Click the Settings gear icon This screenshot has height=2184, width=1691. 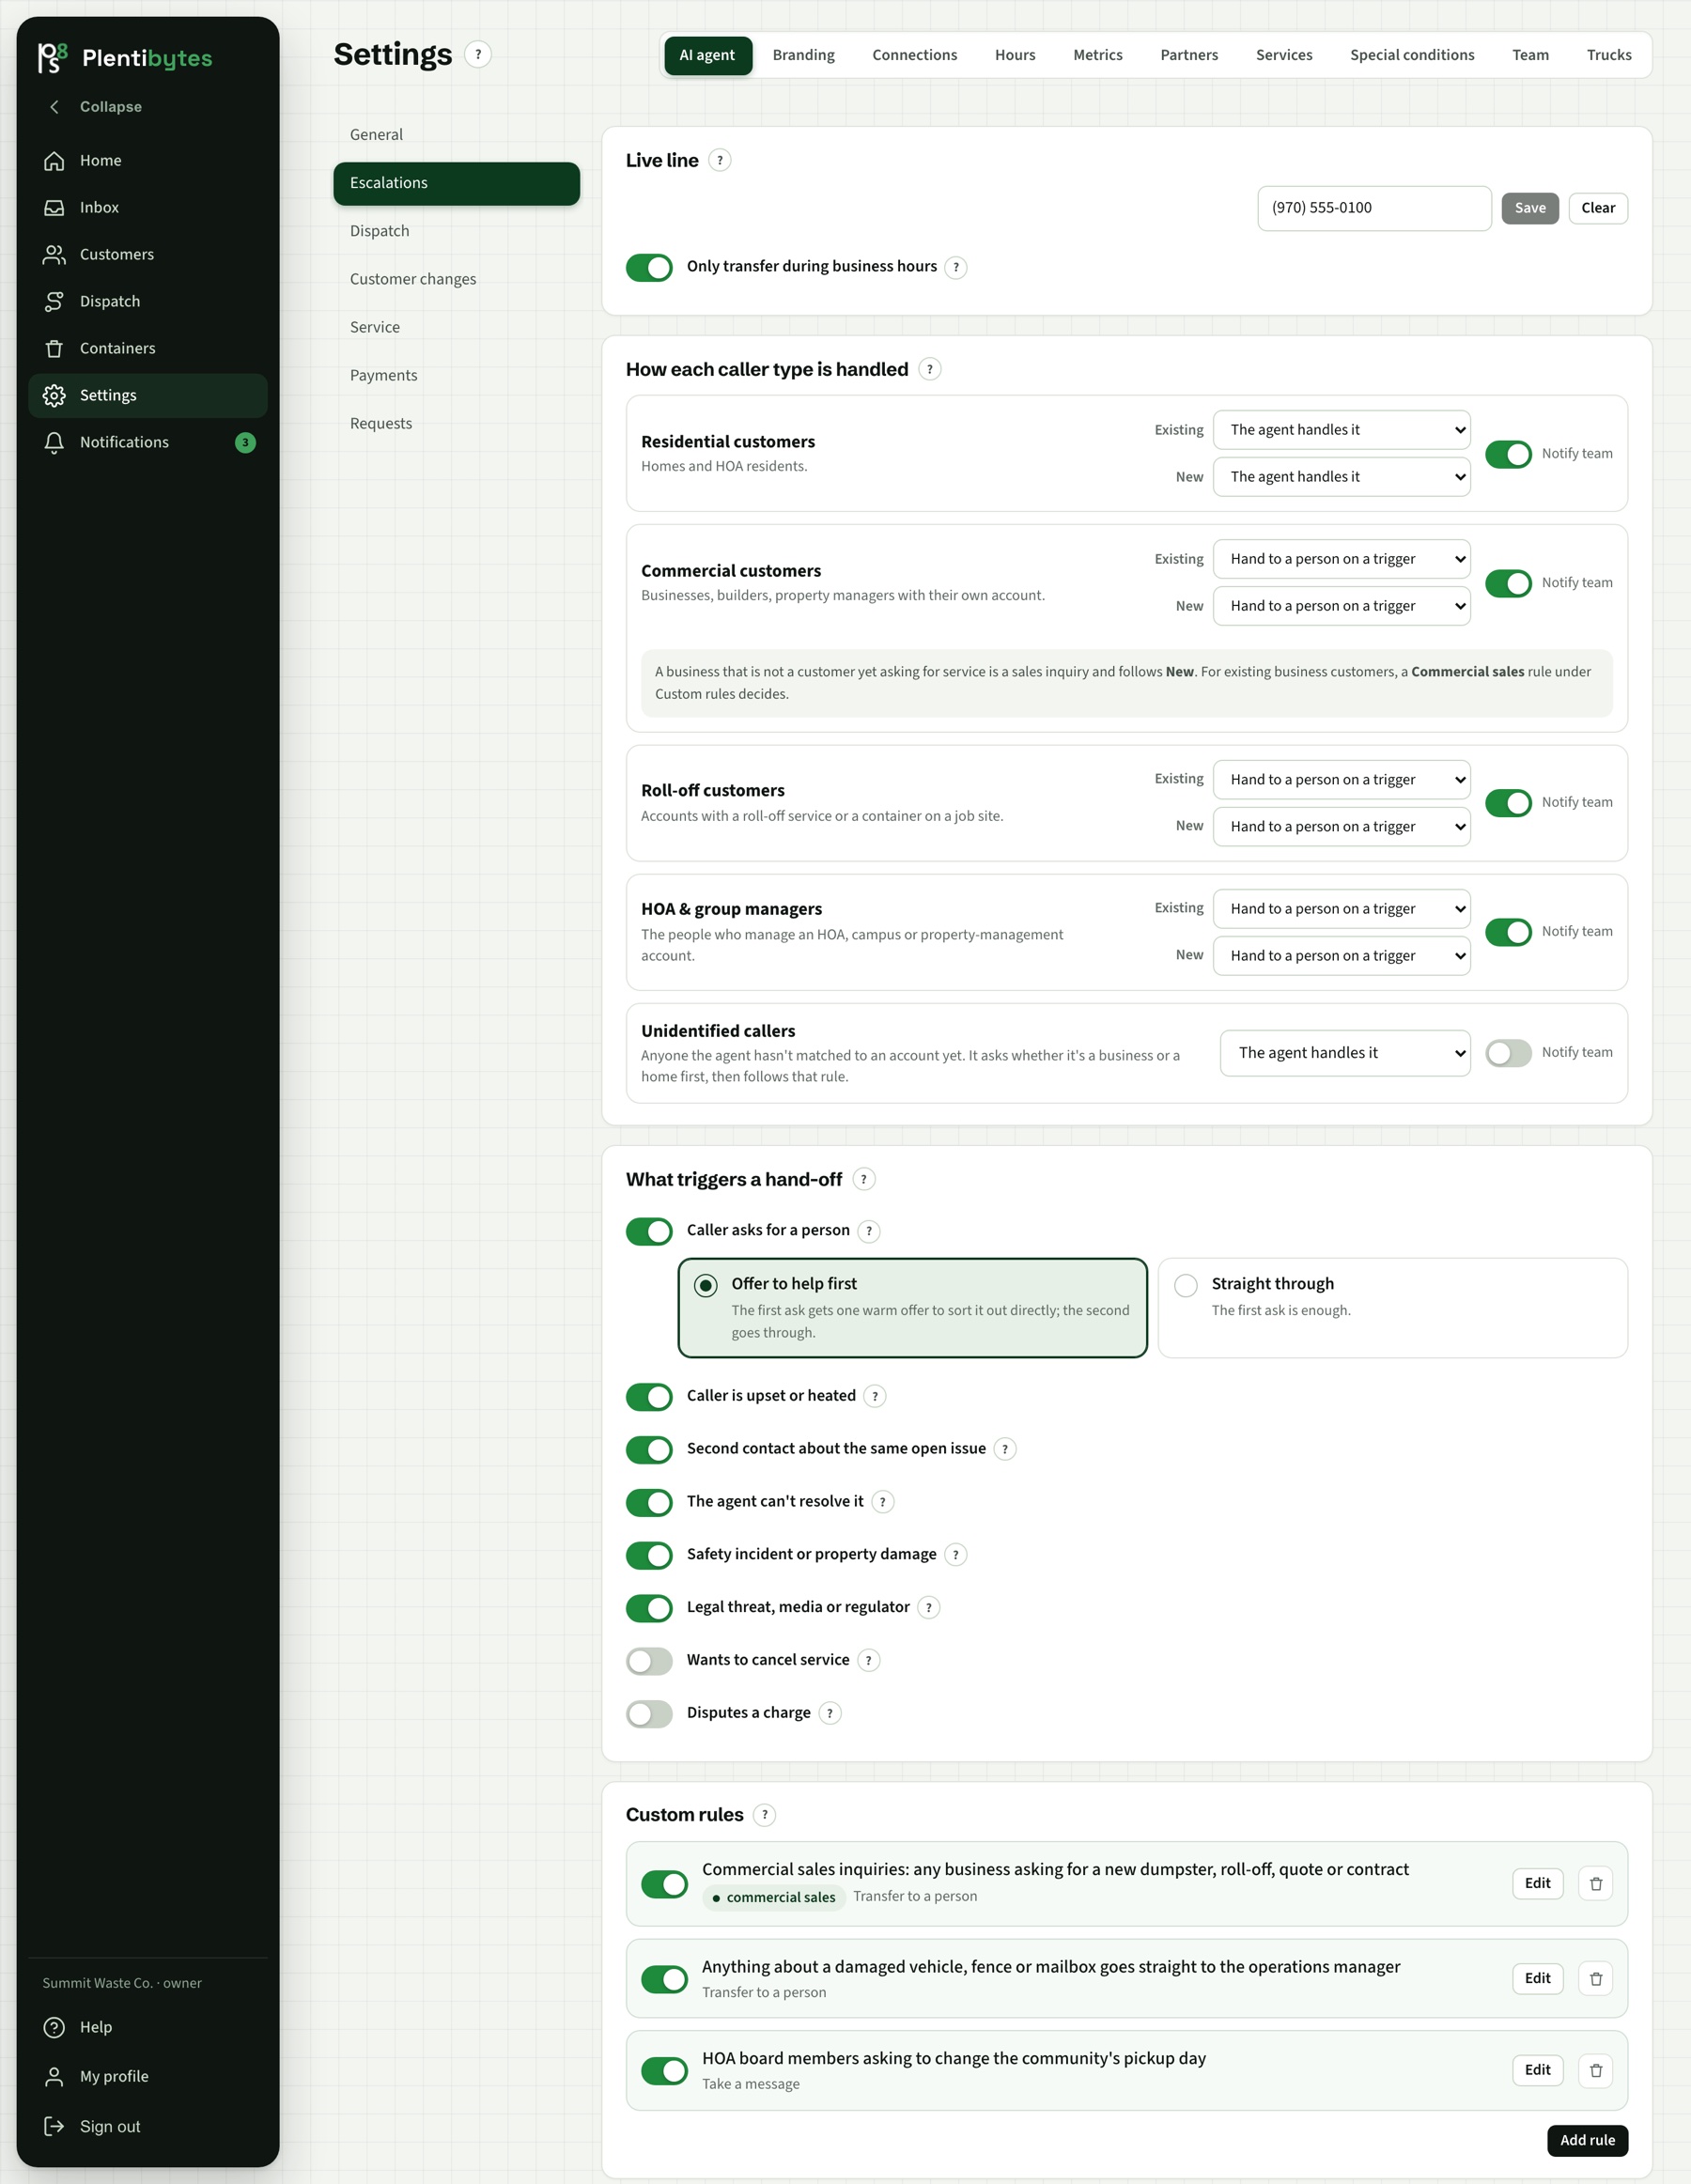tap(54, 396)
